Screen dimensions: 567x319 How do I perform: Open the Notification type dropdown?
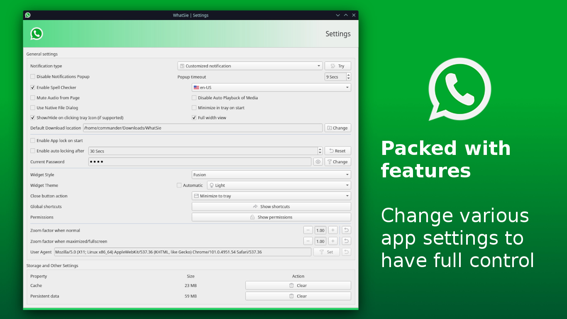[250, 66]
